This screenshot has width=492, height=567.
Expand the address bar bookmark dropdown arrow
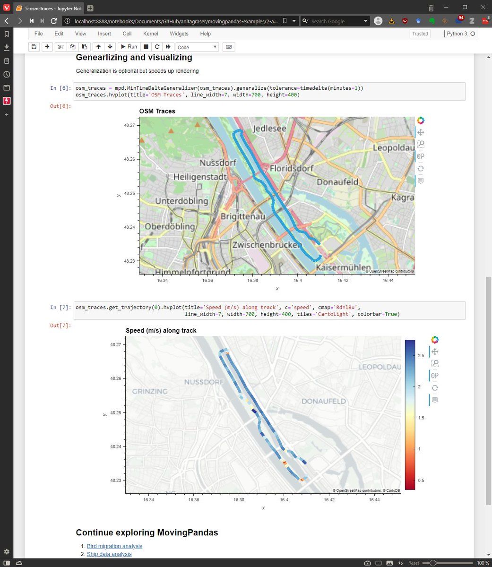tap(294, 21)
